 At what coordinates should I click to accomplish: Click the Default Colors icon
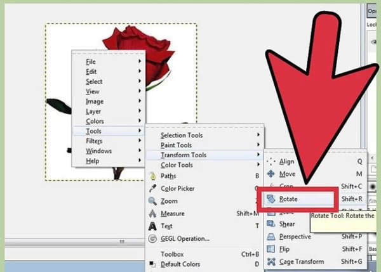coord(152,264)
